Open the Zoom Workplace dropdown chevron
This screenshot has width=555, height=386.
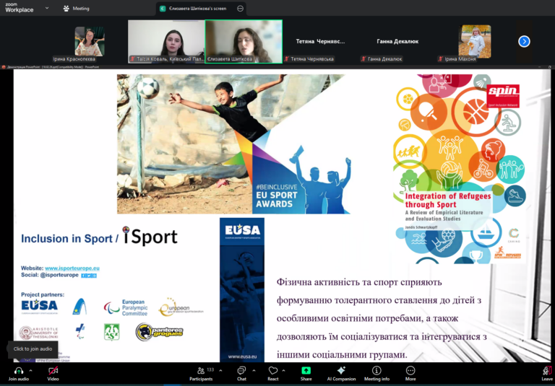tap(47, 9)
